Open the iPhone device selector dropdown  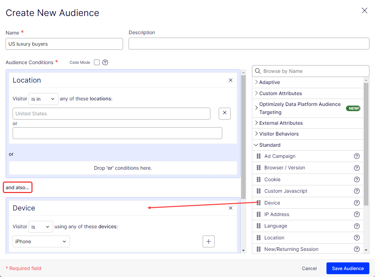click(x=41, y=241)
